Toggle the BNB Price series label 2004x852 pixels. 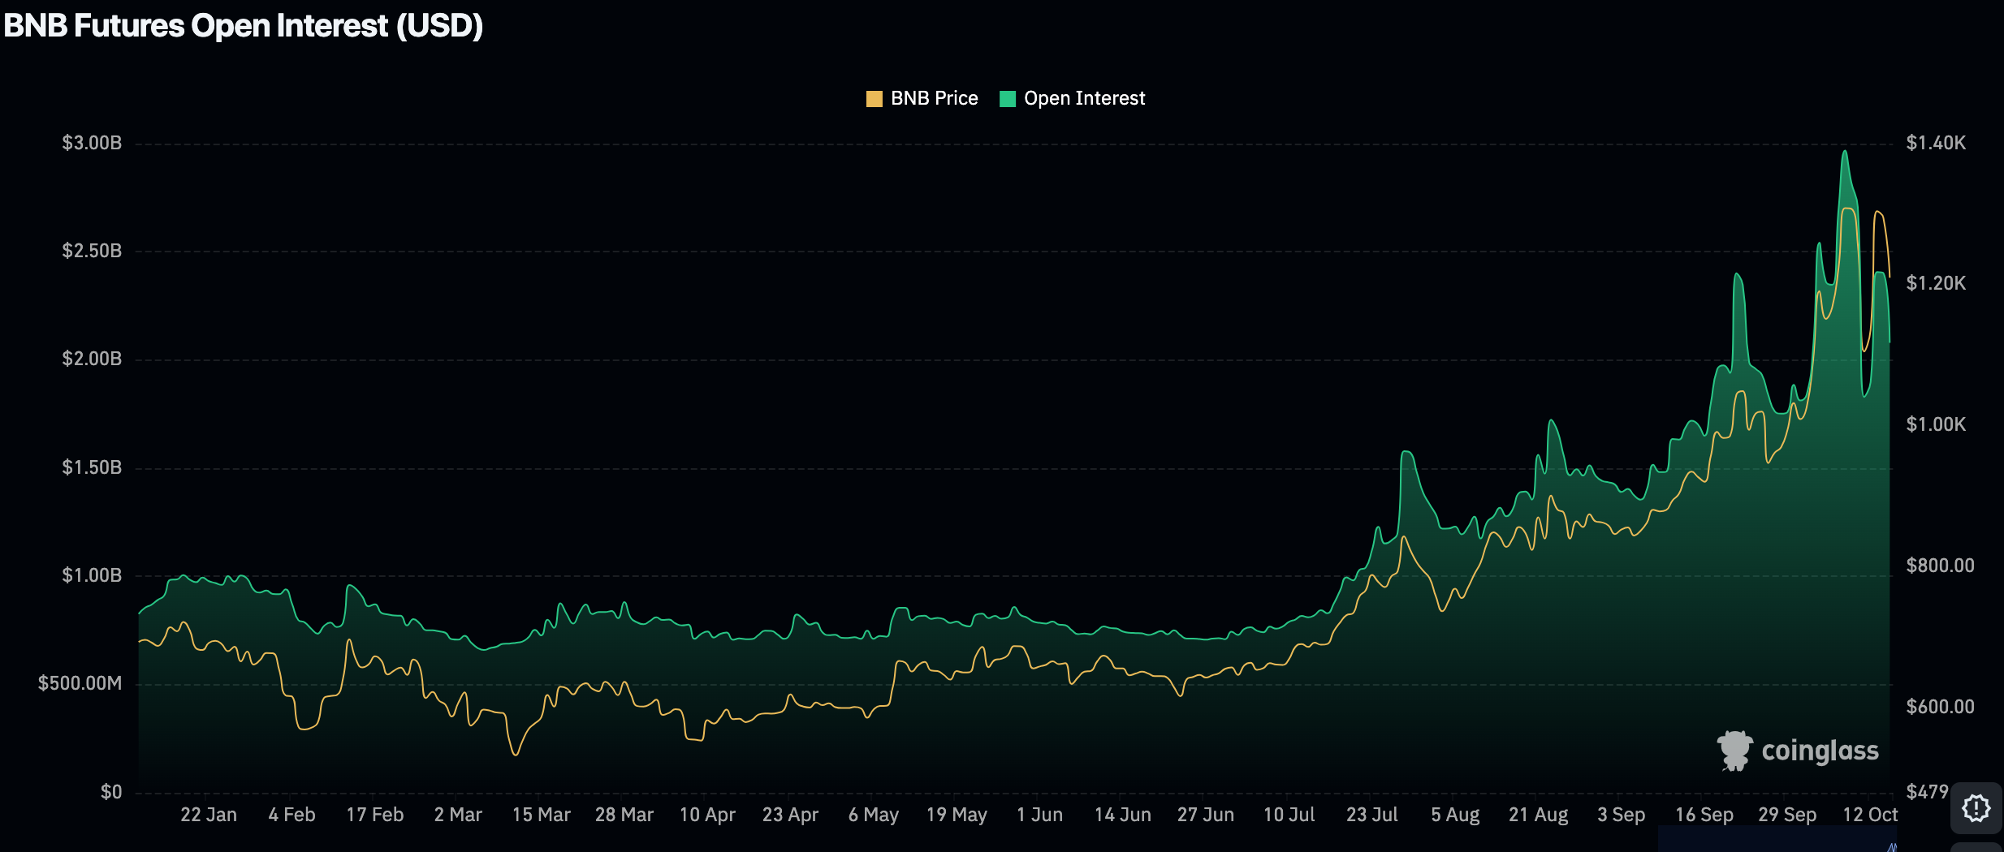click(934, 98)
